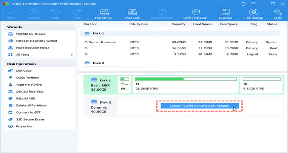Open the Safely Partition tool

pyautogui.click(x=195, y=14)
